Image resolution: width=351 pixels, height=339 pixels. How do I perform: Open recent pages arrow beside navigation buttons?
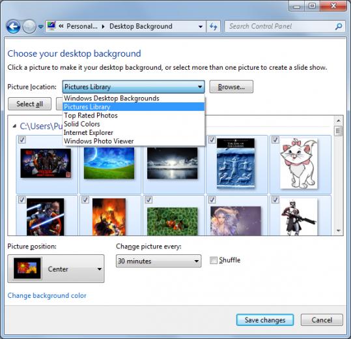[x=41, y=27]
